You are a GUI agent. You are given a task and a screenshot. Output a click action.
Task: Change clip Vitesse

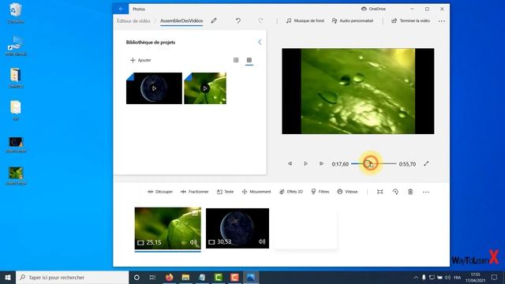point(347,192)
